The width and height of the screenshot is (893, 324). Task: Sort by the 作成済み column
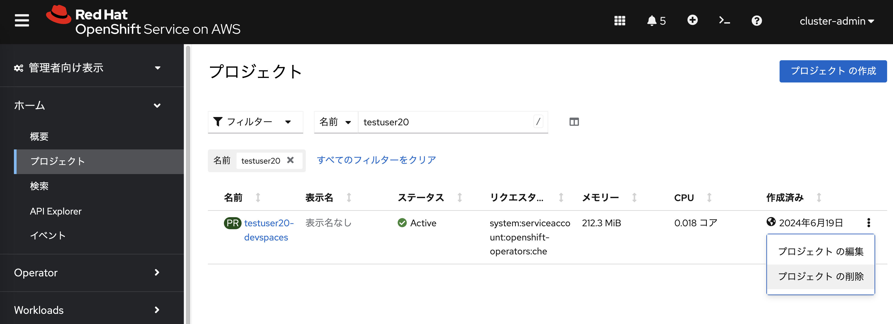click(x=794, y=197)
